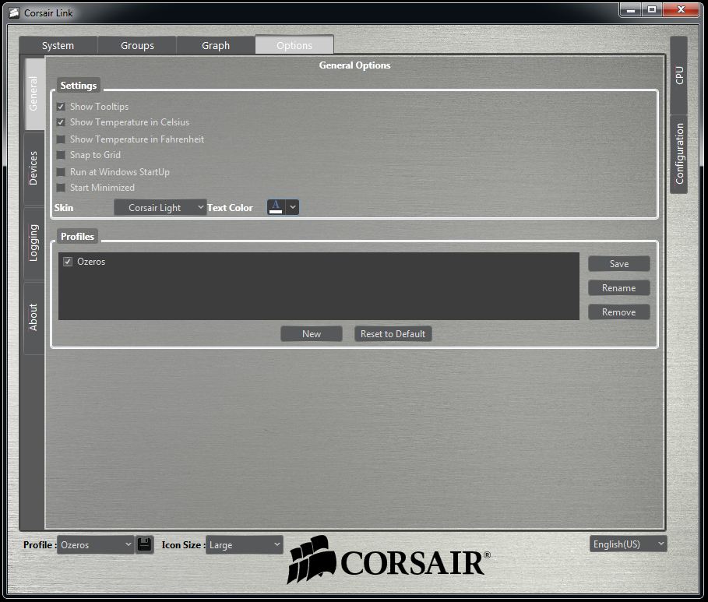Screen dimensions: 708x602
Task: Enable the Snap to Grid option
Action: [x=61, y=155]
